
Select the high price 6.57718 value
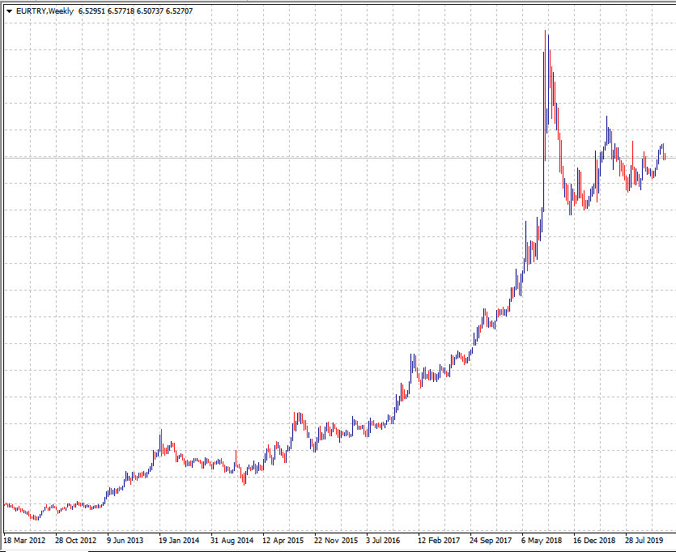point(121,11)
